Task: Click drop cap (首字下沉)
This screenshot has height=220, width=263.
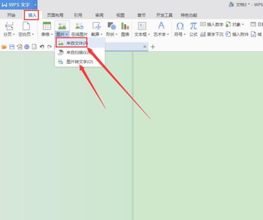Action: (x=212, y=34)
